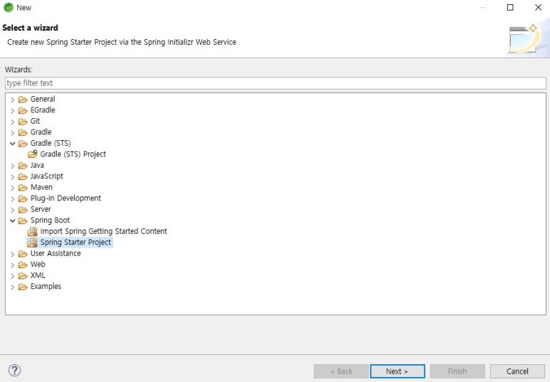This screenshot has height=382, width=550.
Task: Select the Maven label
Action: click(41, 187)
